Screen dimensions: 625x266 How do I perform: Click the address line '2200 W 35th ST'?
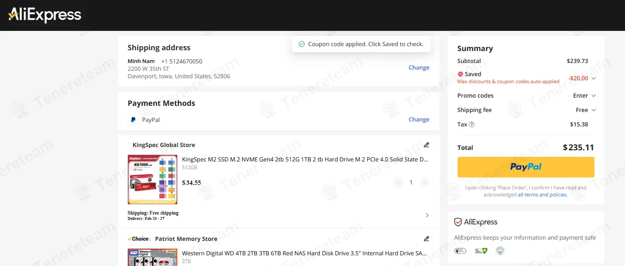tap(148, 69)
